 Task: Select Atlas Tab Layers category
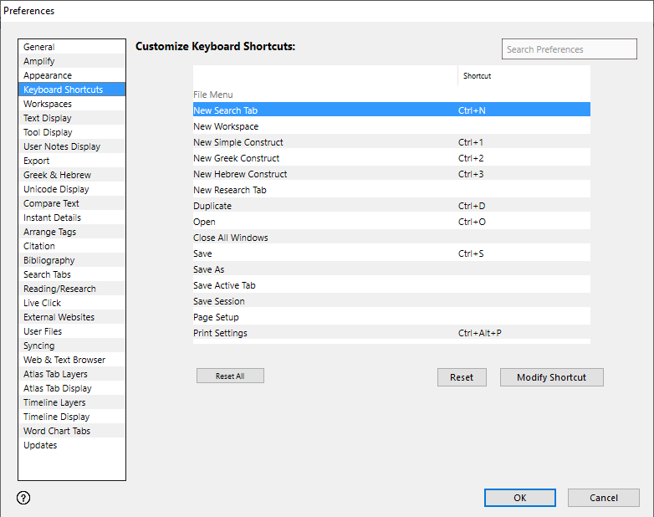coord(55,374)
